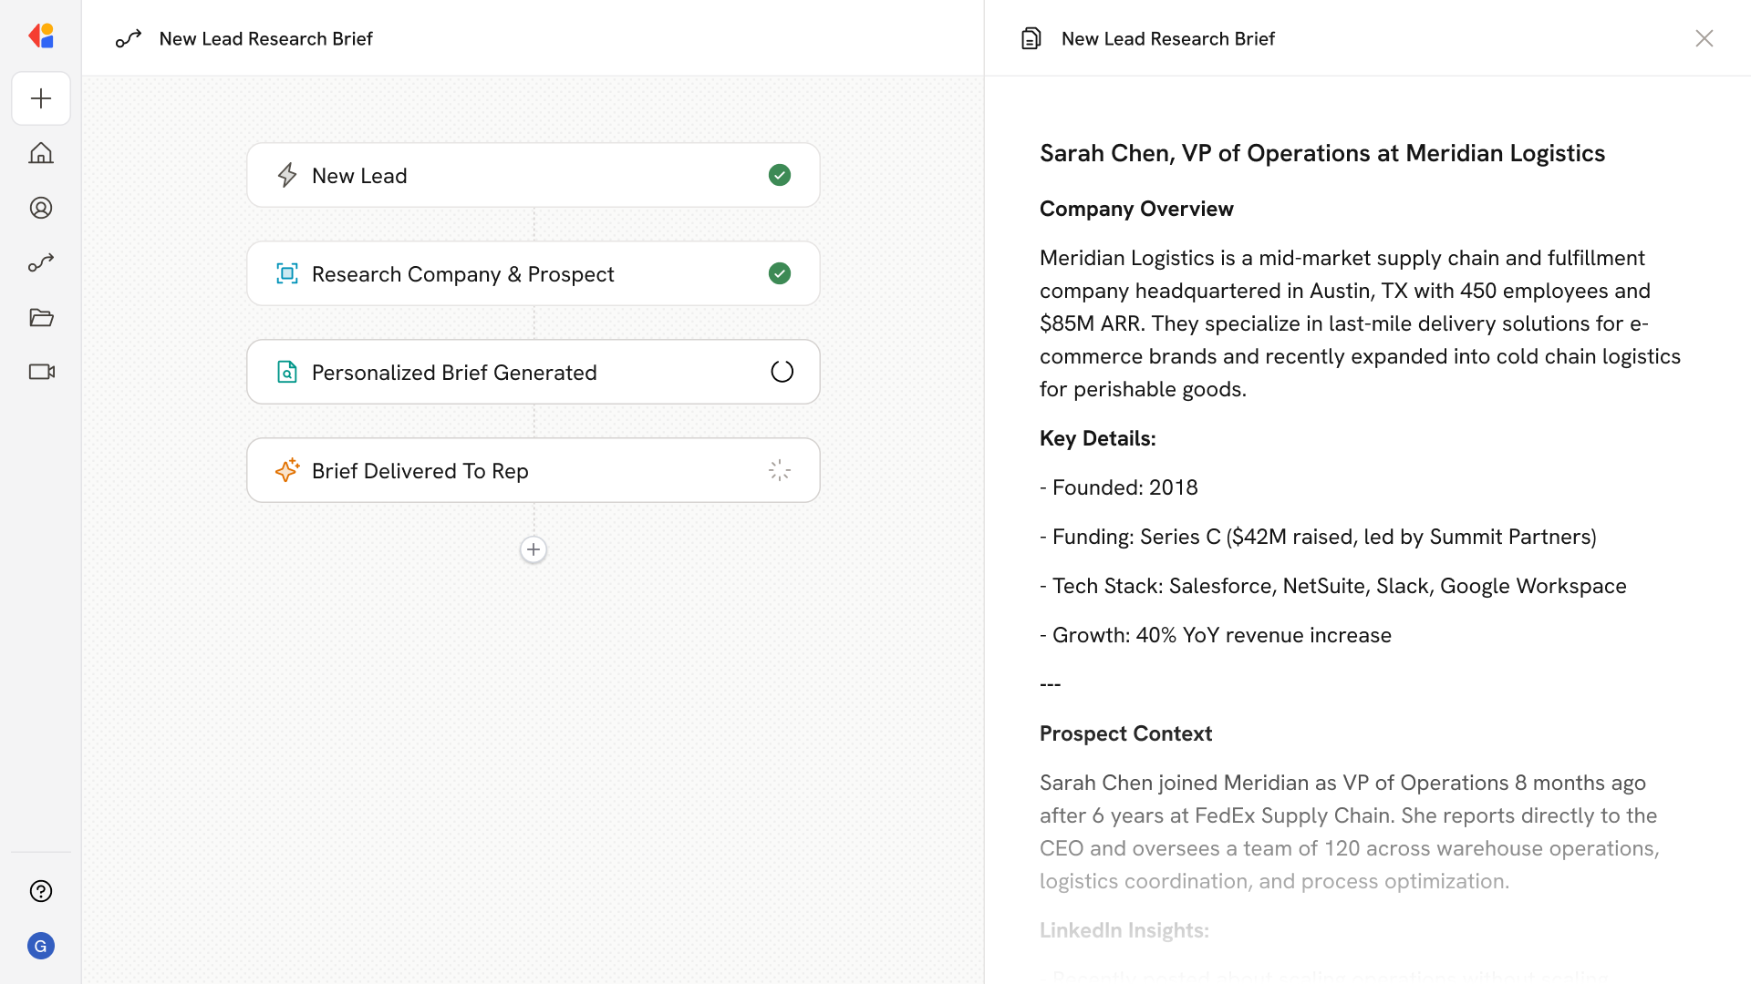Open the workflows route icon in the sidebar
Viewport: 1751px width, 984px height.
coord(41,262)
